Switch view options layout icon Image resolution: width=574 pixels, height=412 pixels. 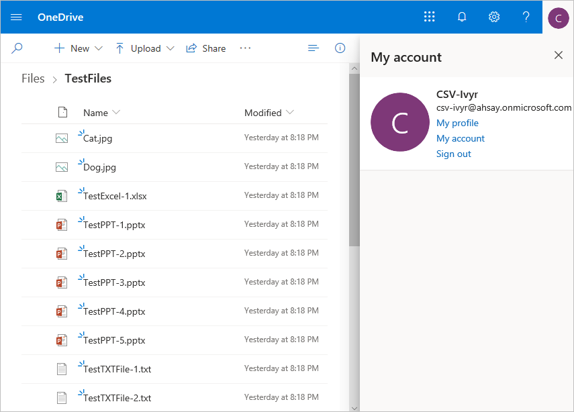[x=313, y=48]
